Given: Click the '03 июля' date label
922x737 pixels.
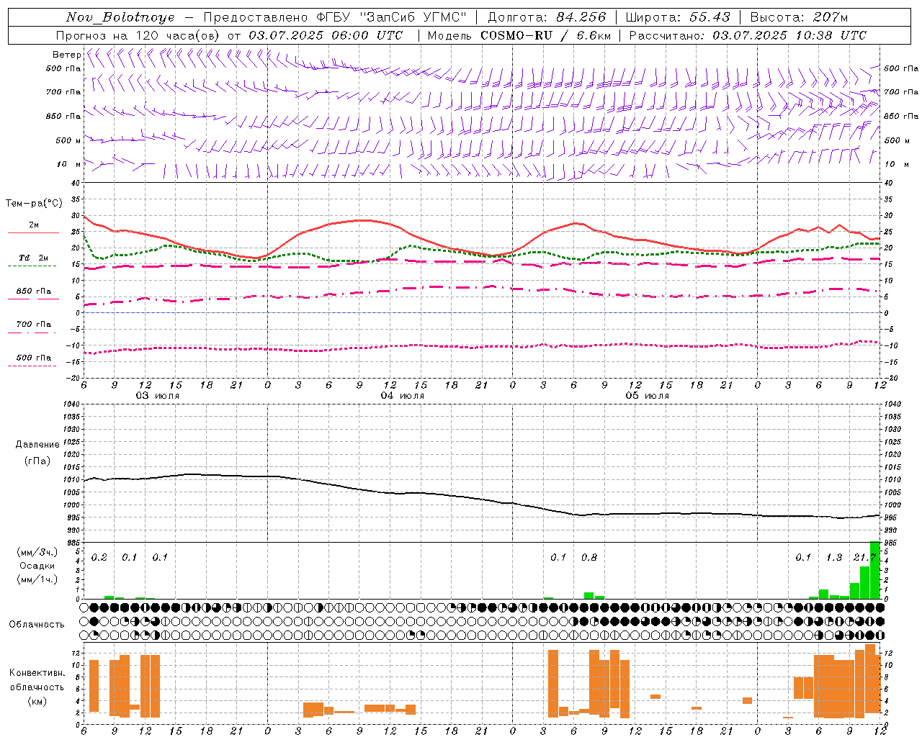Looking at the screenshot, I should point(158,396).
